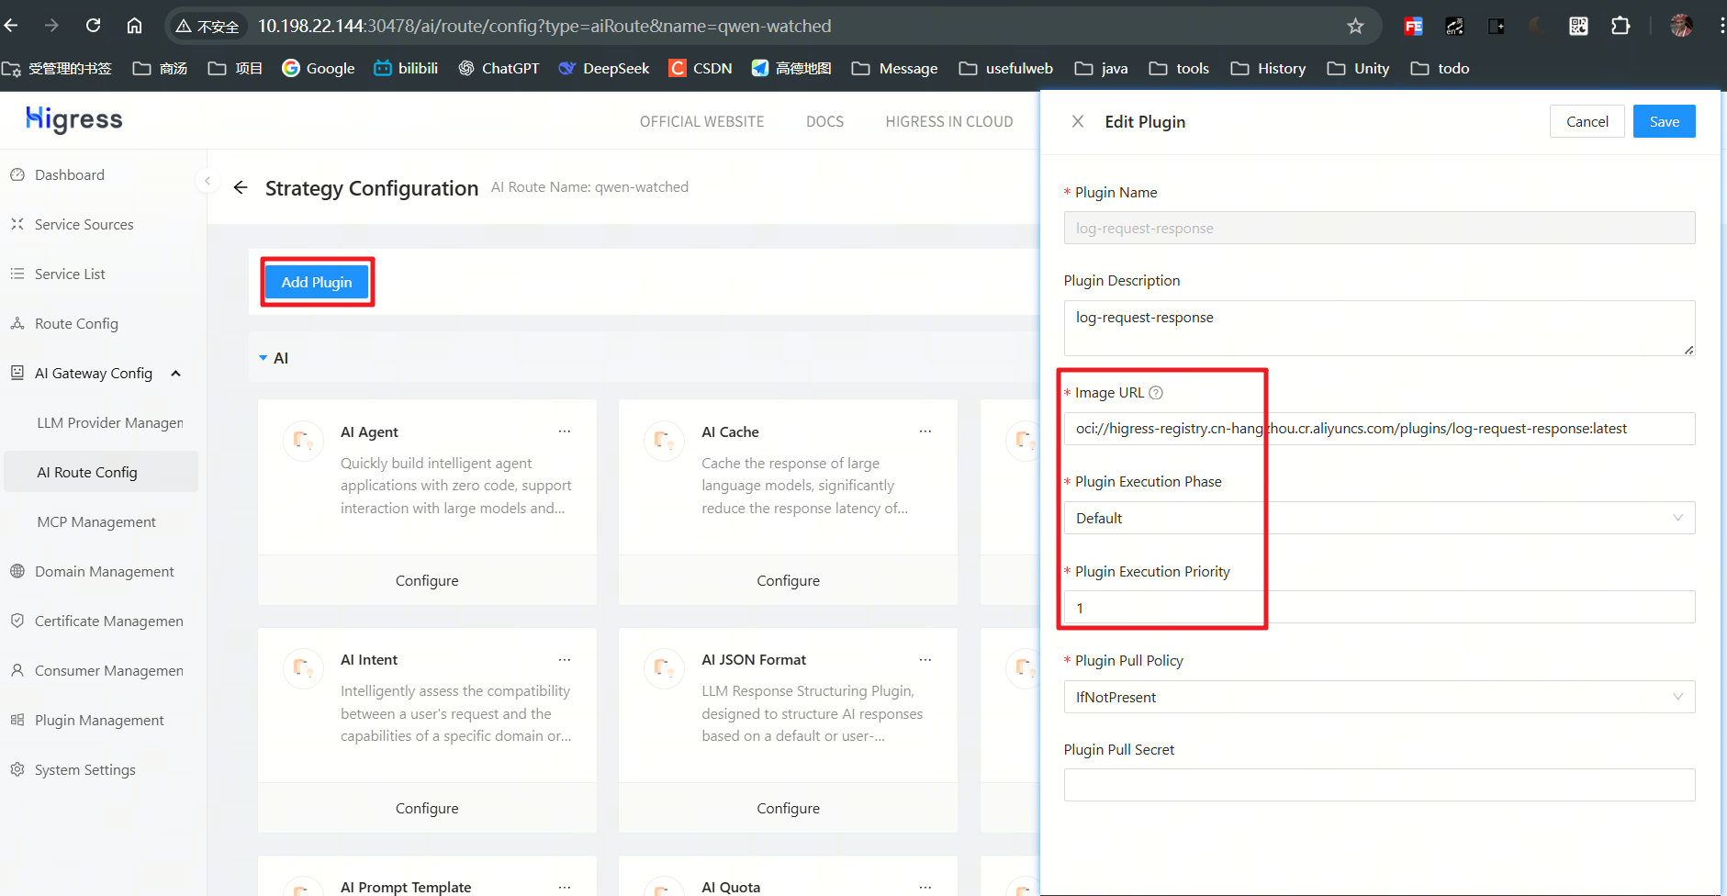1727x896 pixels.
Task: Open AI Cache card more options
Action: click(925, 431)
